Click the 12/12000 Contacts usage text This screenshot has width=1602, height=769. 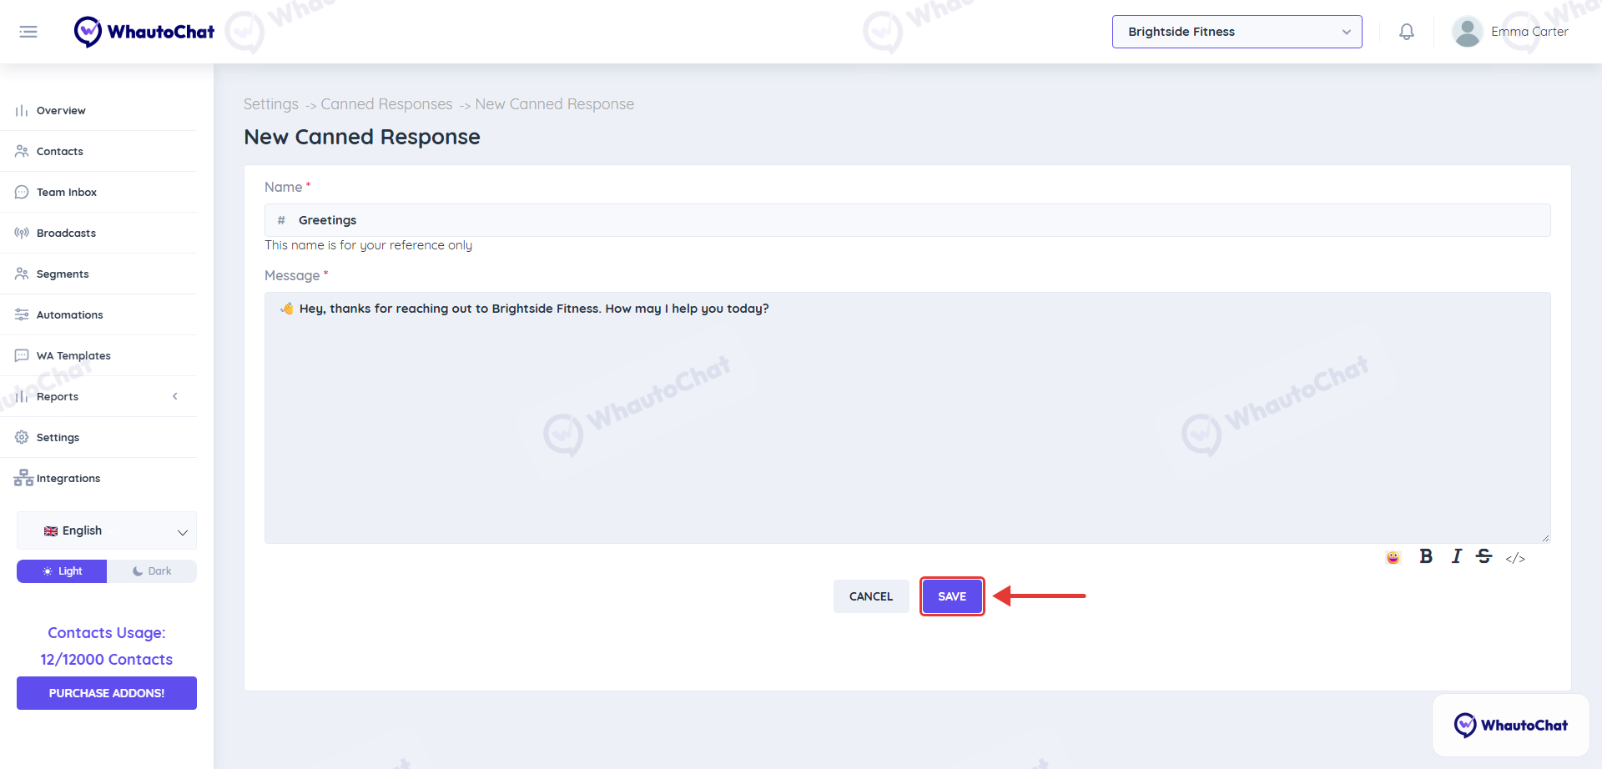tap(107, 660)
